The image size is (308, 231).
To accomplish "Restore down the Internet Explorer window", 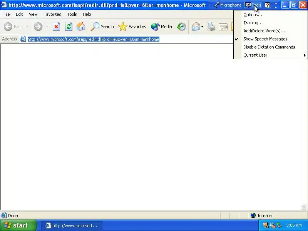I will coord(294,5).
